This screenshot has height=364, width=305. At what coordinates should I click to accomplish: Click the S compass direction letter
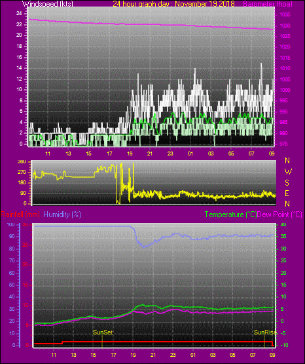click(x=287, y=183)
